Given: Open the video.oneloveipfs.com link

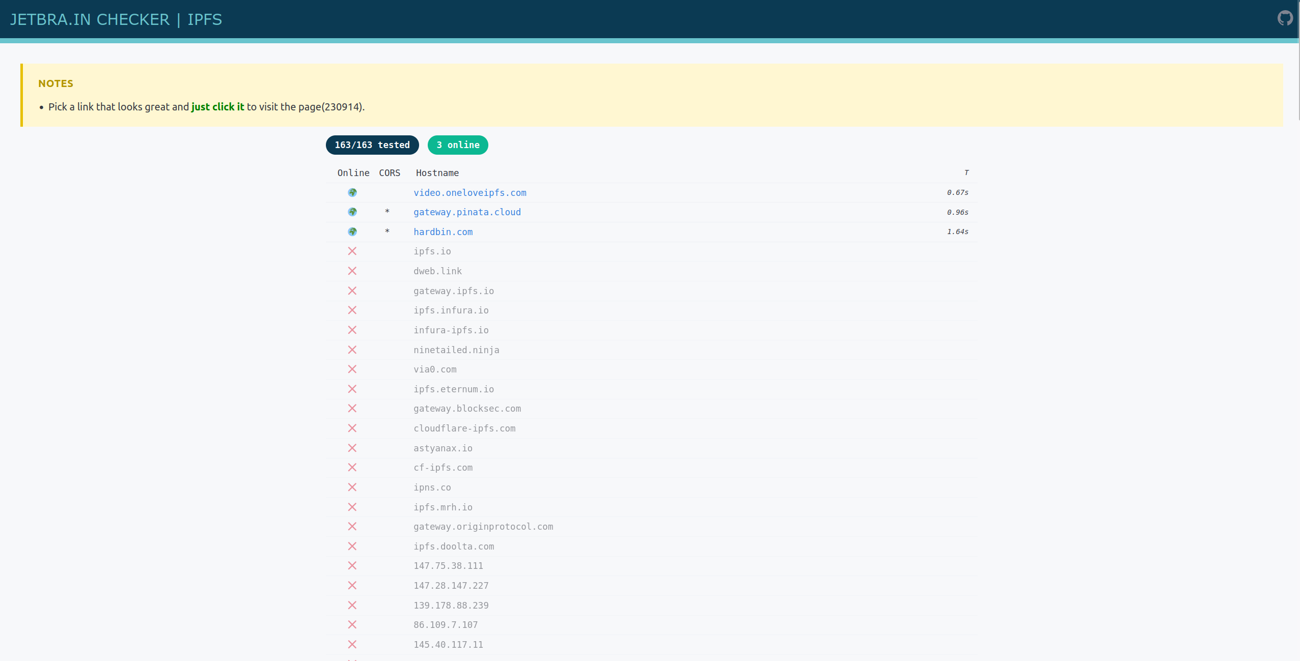Looking at the screenshot, I should [x=469, y=192].
